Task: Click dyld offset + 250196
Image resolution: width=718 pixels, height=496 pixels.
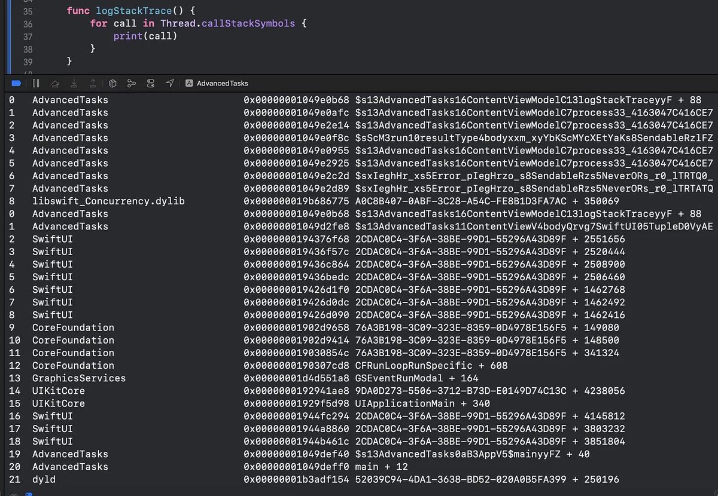Action: [596, 479]
